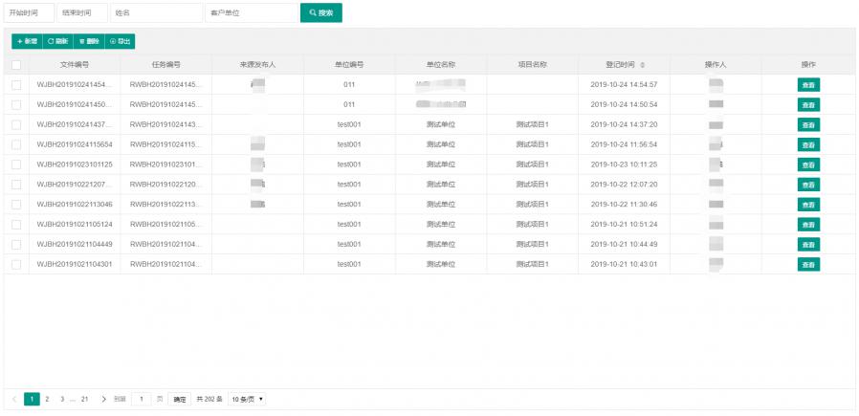Select checkbox for row WJBH20191021104301
The width and height of the screenshot is (859, 416).
pyautogui.click(x=16, y=264)
